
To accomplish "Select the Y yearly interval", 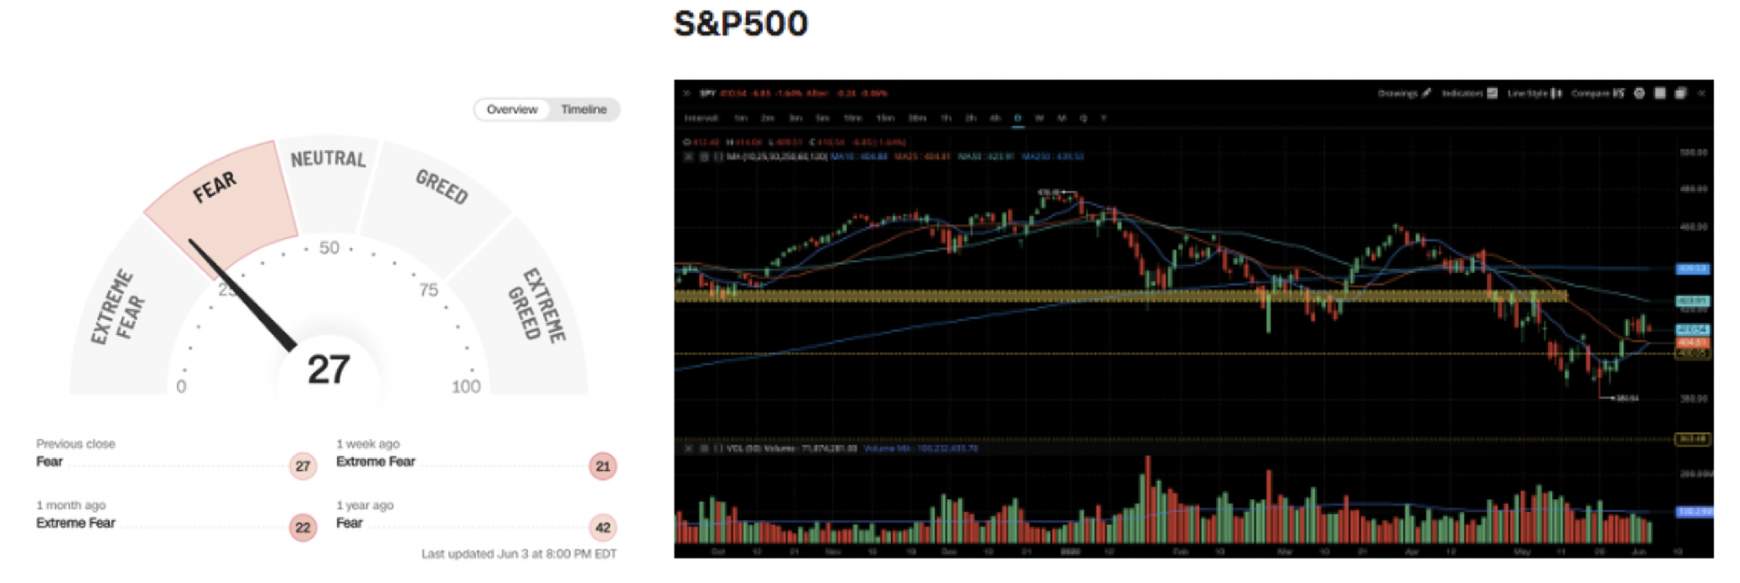I will (x=1103, y=118).
